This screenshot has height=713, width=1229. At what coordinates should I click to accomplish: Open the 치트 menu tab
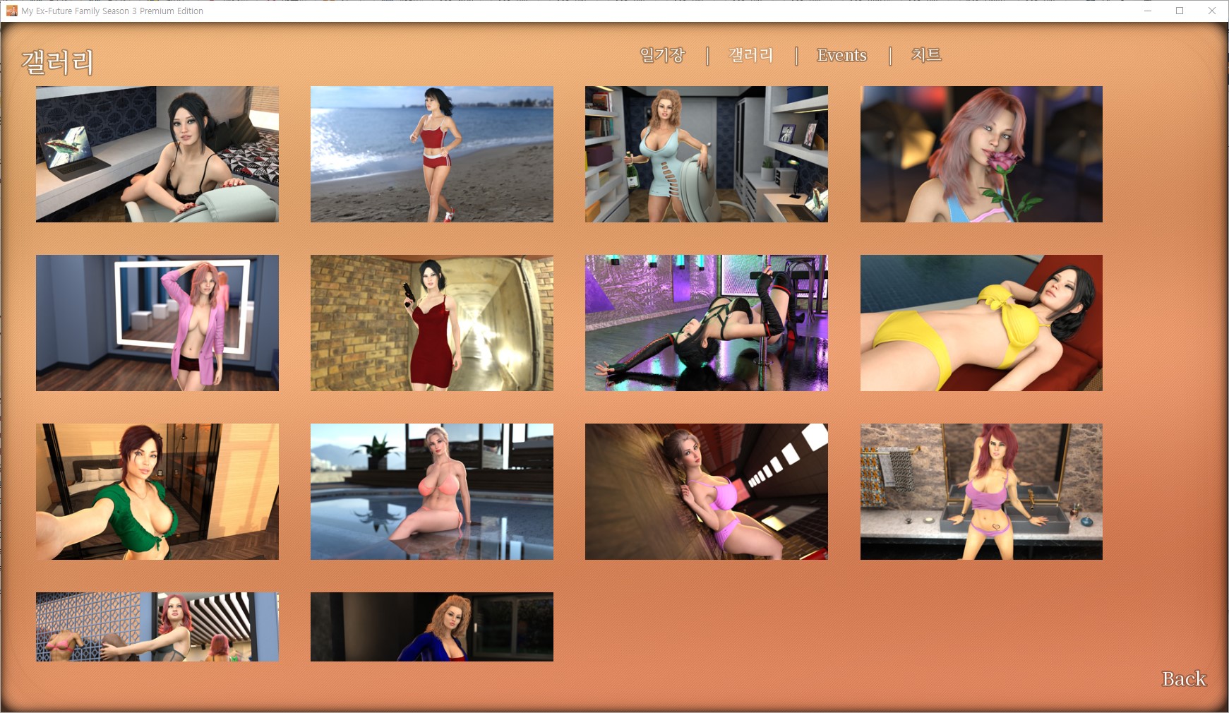[x=926, y=55]
